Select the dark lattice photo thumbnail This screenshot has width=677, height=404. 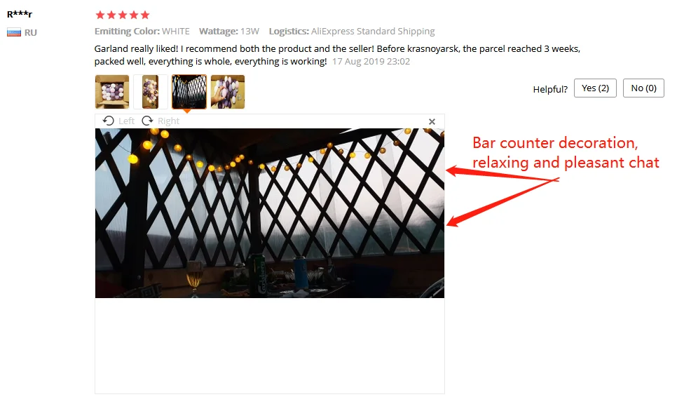189,92
